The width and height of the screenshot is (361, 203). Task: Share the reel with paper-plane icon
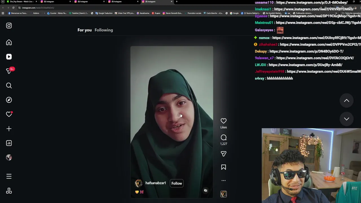(223, 154)
